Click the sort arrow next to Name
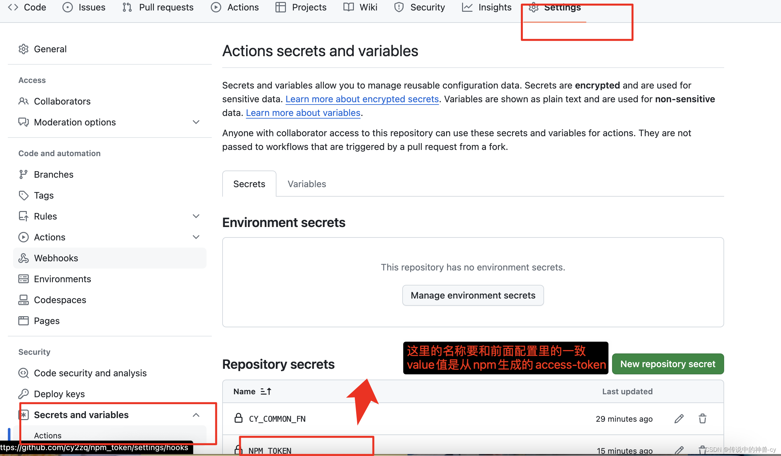781x456 pixels. point(266,391)
